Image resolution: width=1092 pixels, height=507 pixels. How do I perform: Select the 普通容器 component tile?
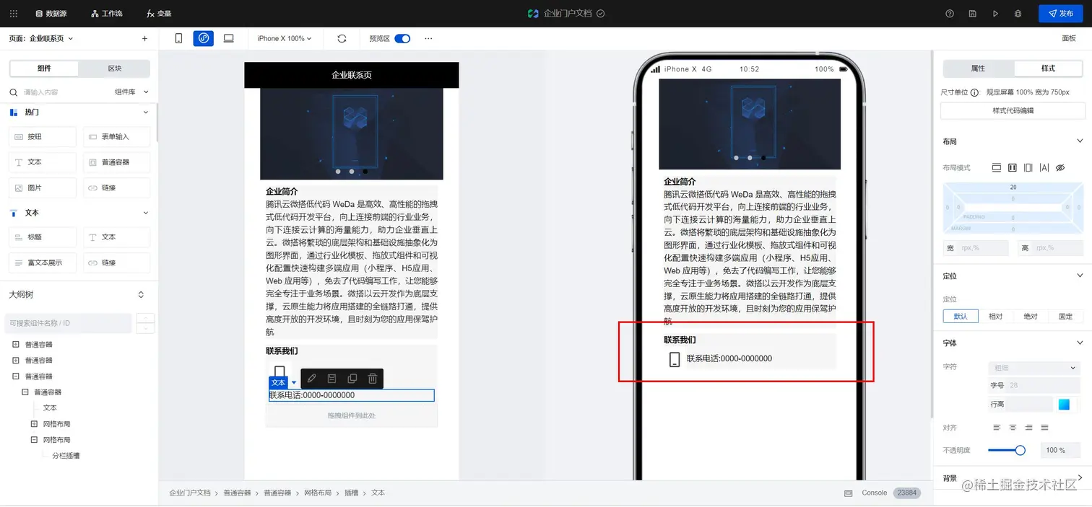[117, 162]
